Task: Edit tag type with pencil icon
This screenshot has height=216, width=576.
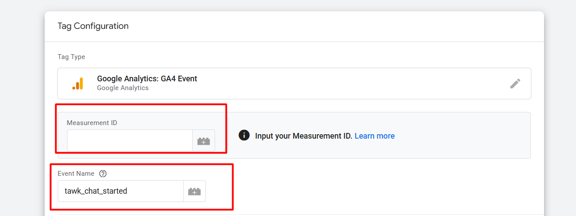Action: pos(515,84)
